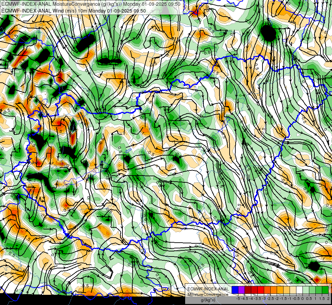Click the blue legend swatch left of -5
Viewport: 332px width, 305px height.
coord(235,290)
